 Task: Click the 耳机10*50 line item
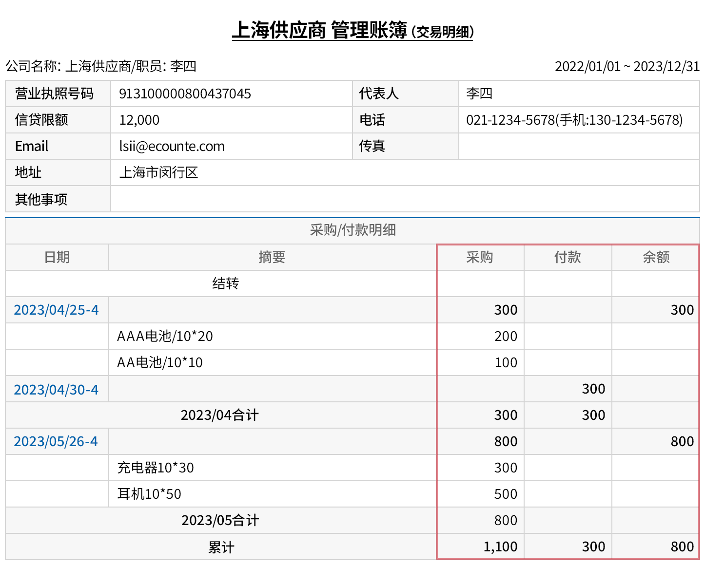pos(149,494)
